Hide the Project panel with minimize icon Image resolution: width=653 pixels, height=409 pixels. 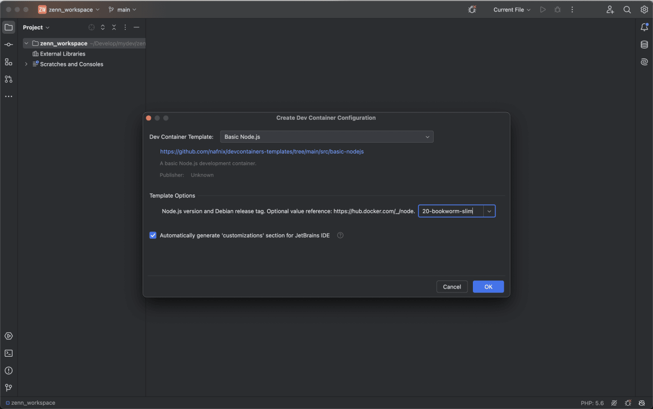click(x=137, y=27)
